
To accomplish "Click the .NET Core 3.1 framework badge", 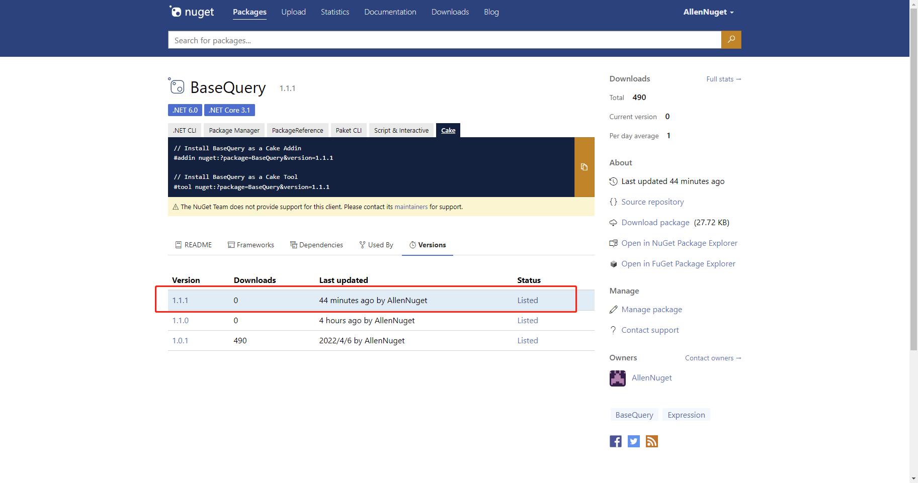I will coord(229,110).
